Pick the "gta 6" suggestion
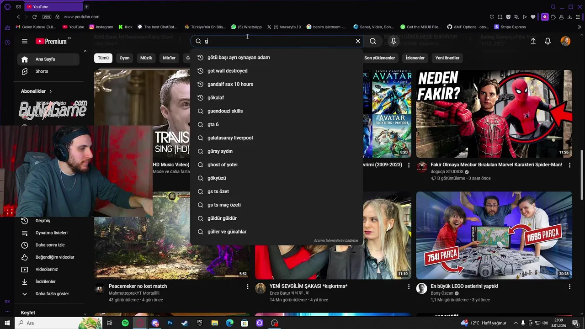Viewport: 585px width, 329px height. point(277,124)
